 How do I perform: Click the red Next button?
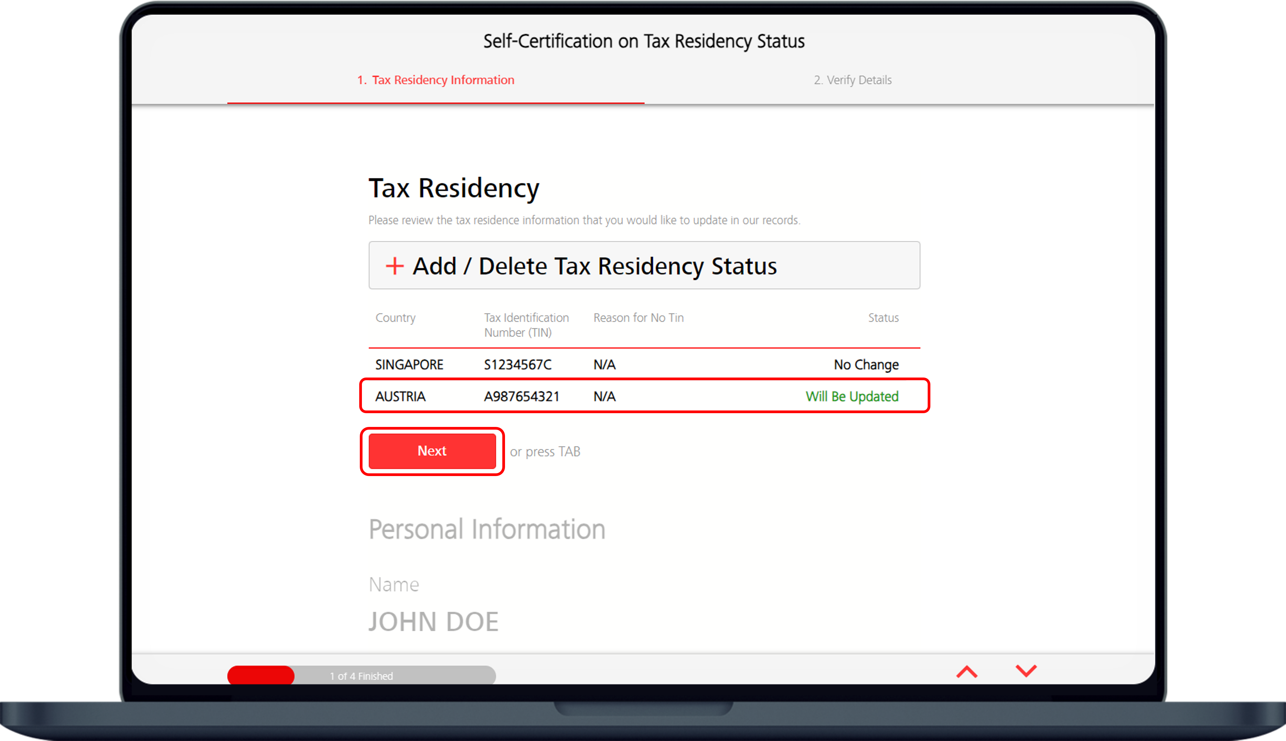coord(432,451)
